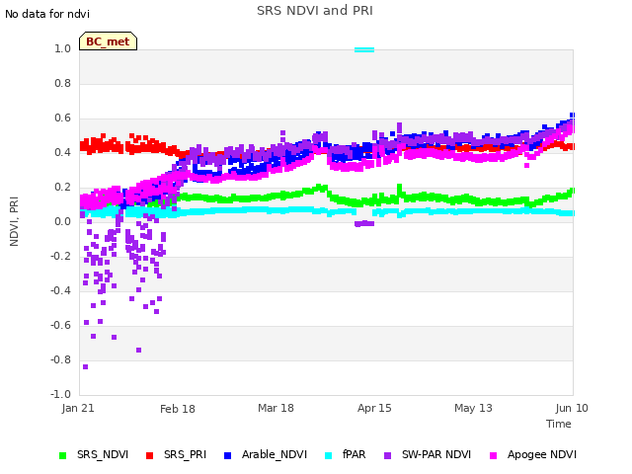This screenshot has width=632, height=474.
Task: Click the Feb 18 x-axis tick label
Action: (178, 409)
